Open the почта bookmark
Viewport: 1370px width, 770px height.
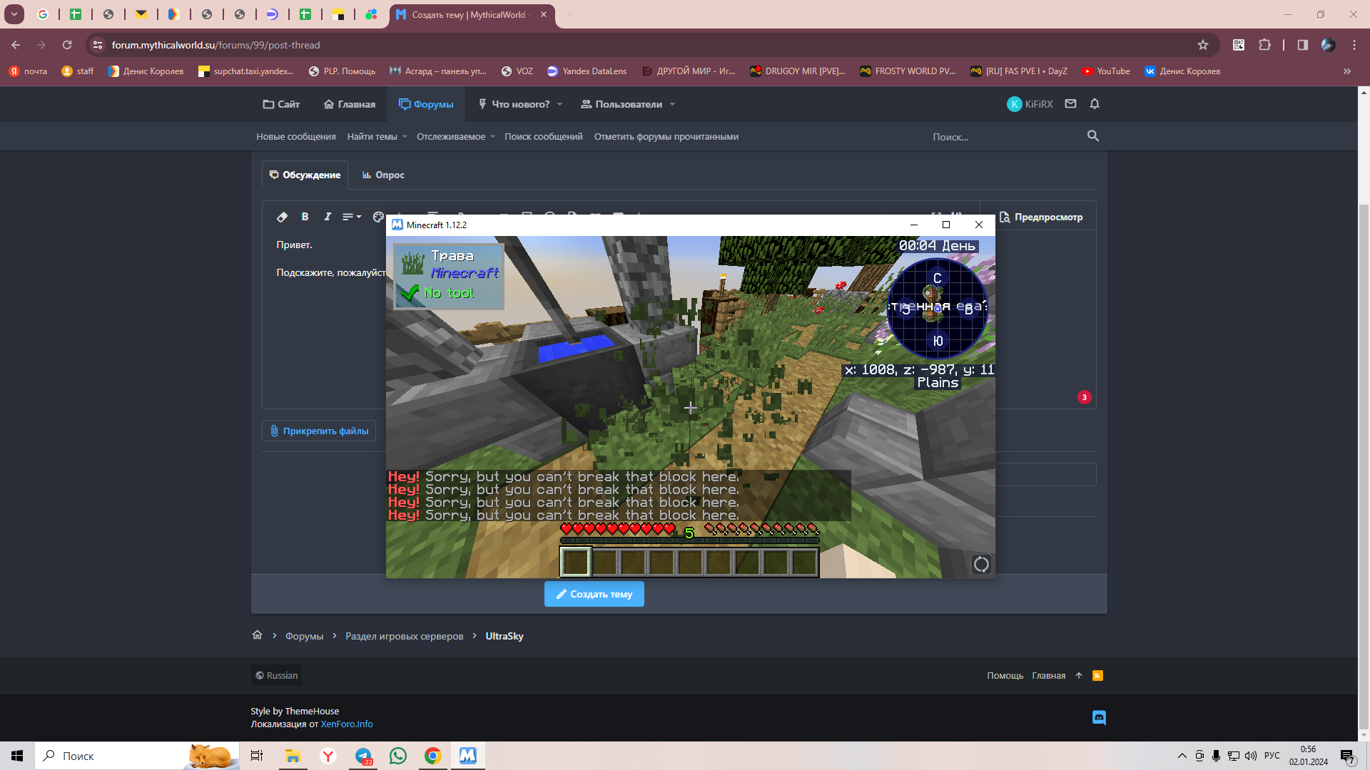click(28, 71)
